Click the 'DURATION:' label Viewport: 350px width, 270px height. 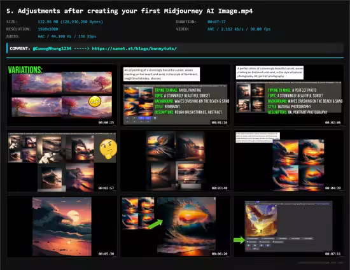point(186,22)
